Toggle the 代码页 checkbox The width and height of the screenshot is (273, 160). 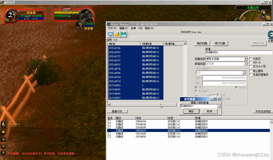(251, 59)
